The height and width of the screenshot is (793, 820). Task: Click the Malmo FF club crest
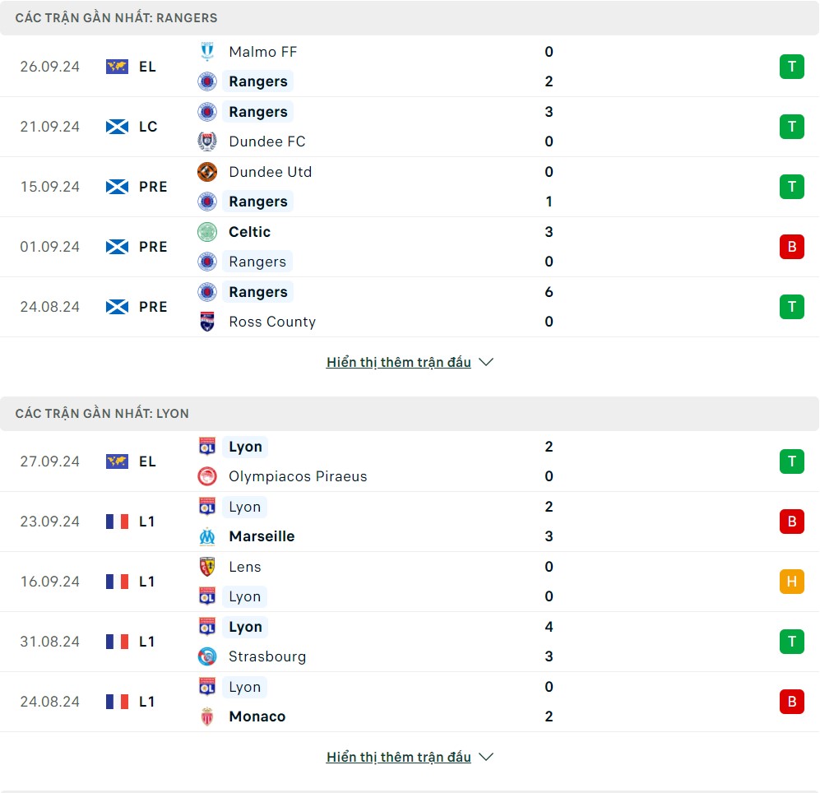(207, 51)
